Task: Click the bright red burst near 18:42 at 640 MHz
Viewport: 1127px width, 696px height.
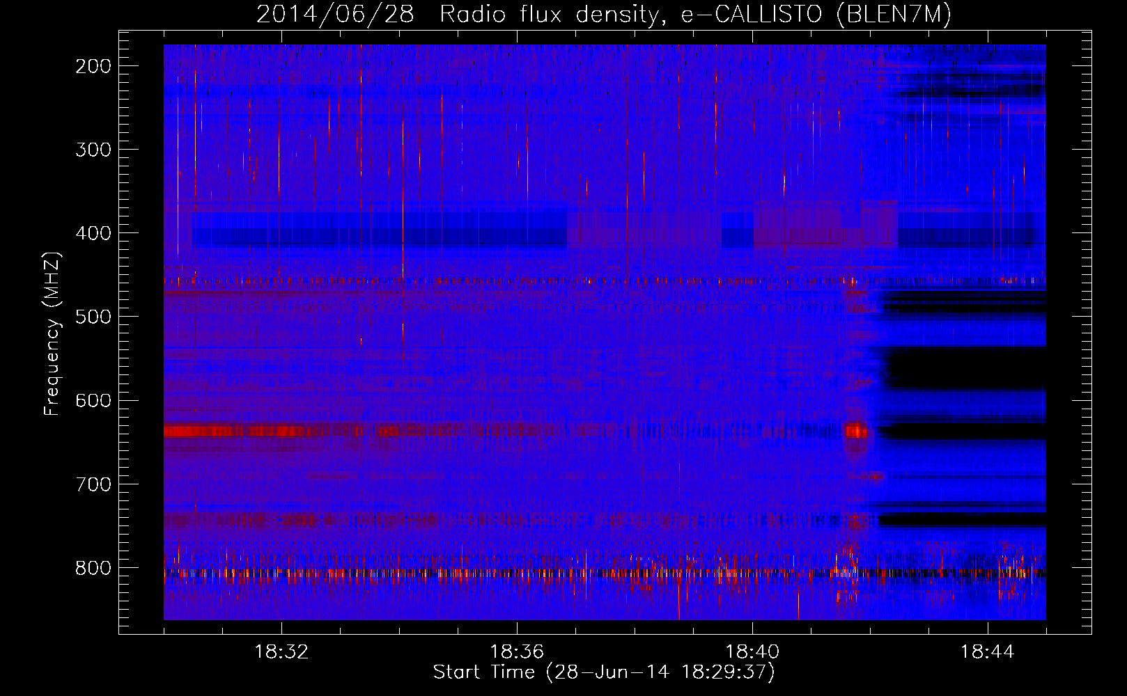Action: [x=856, y=431]
